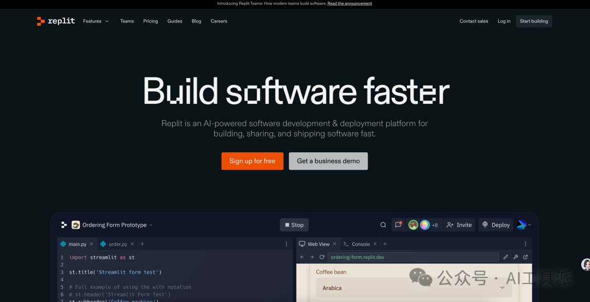Open the Careers page
Viewport: 590px width, 302px height.
(219, 21)
